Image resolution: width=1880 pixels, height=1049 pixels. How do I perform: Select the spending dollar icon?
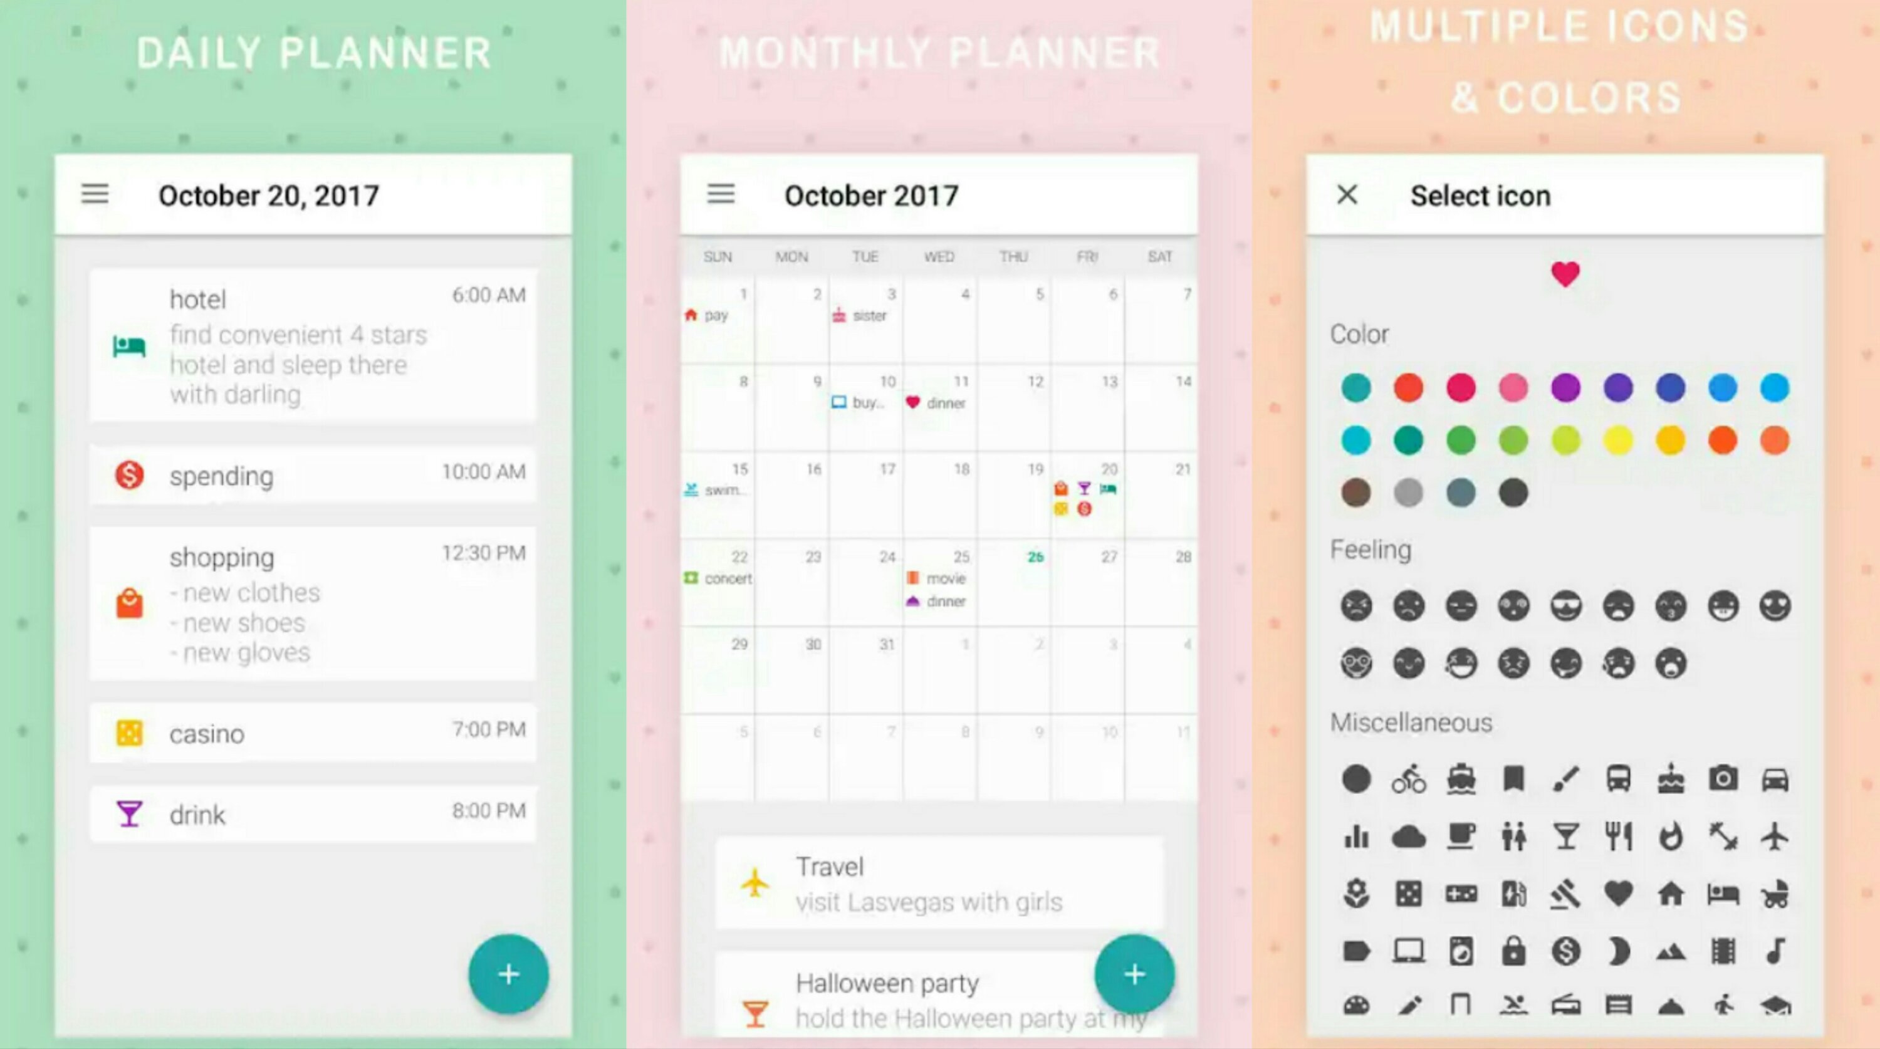127,476
